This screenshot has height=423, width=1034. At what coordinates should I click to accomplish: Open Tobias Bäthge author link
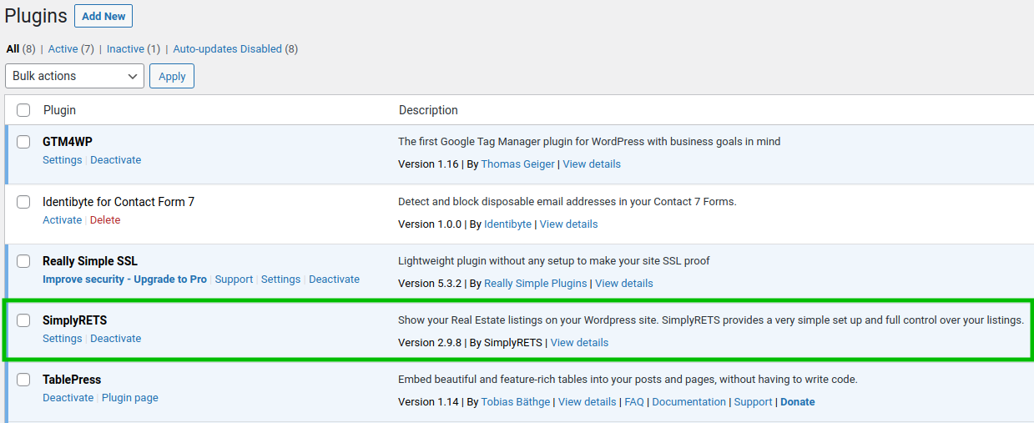pos(516,402)
